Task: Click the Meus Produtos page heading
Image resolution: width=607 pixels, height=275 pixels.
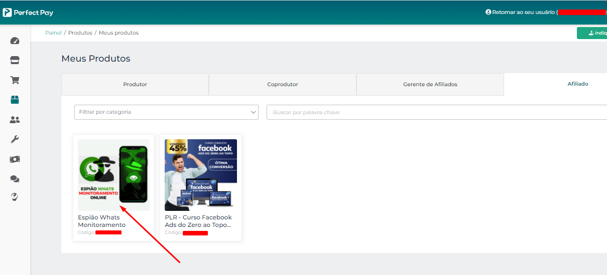Action: point(96,59)
